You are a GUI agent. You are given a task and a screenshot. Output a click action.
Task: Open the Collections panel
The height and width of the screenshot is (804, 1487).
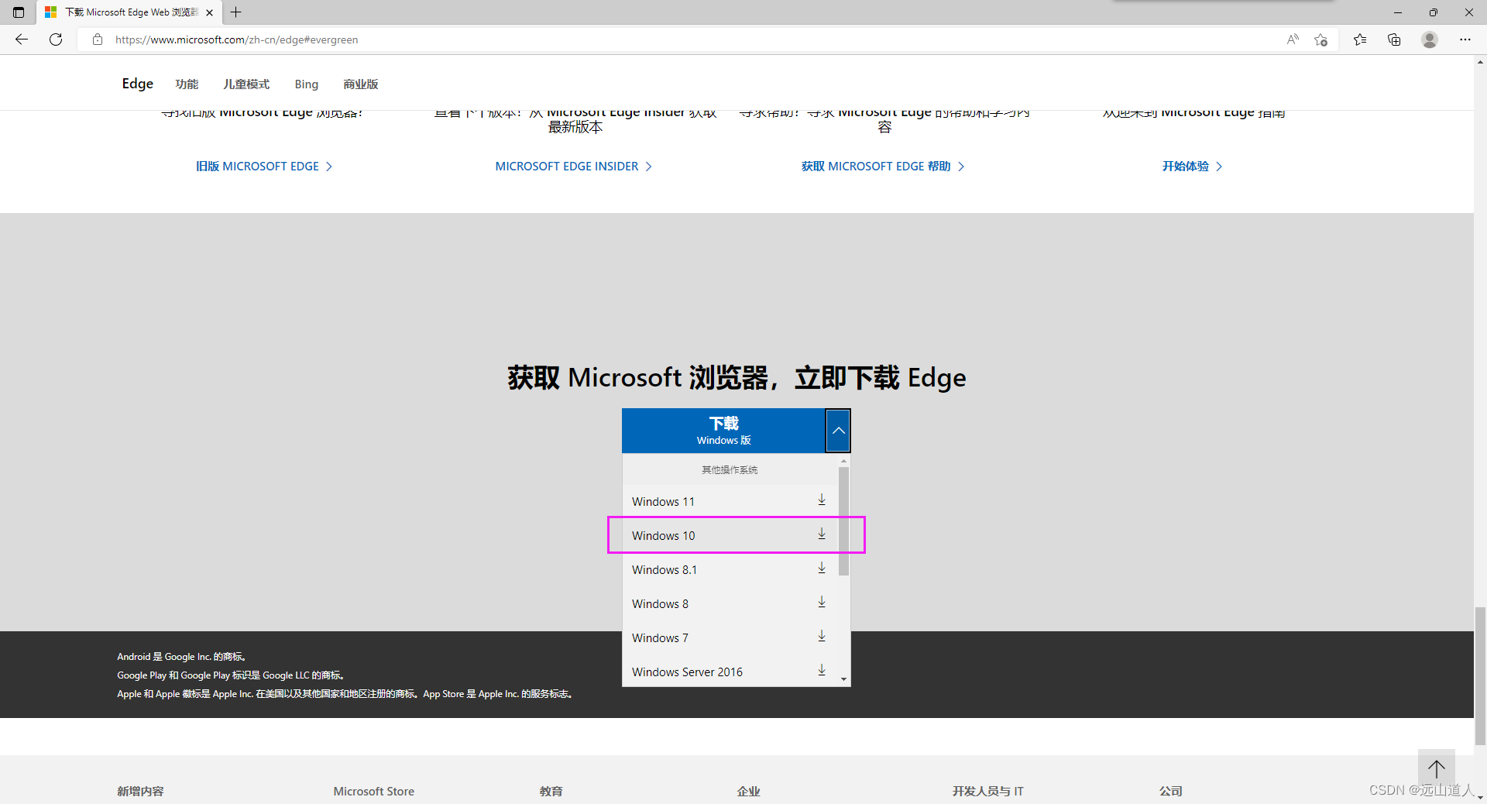(1394, 40)
